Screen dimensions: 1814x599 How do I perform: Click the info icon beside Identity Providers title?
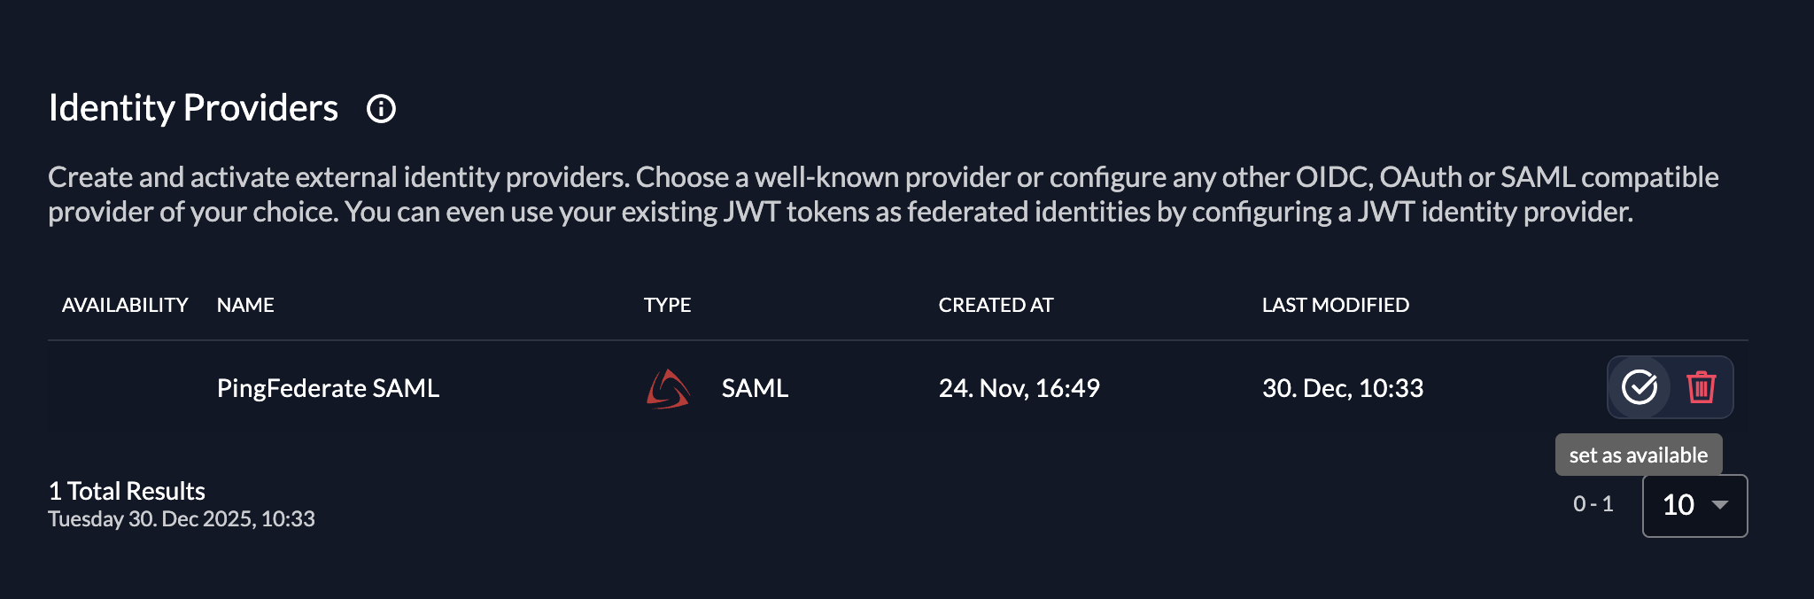[382, 110]
